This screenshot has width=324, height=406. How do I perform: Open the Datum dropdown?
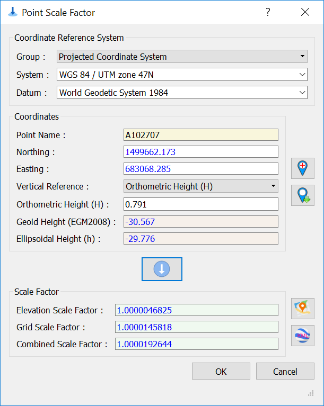tap(182, 93)
